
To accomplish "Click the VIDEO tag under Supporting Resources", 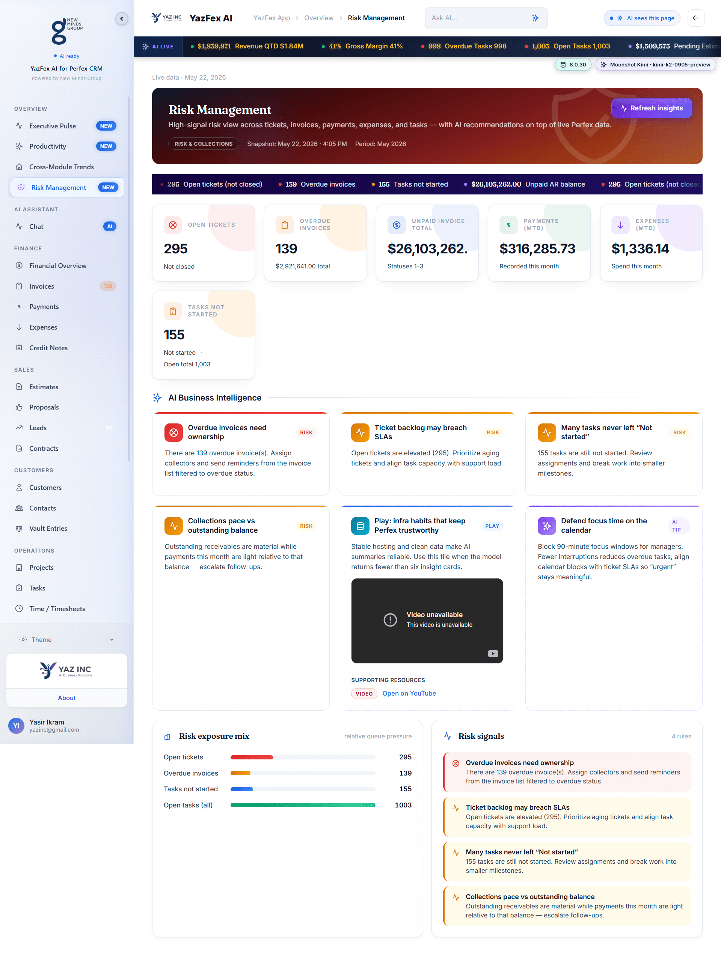I will (364, 693).
